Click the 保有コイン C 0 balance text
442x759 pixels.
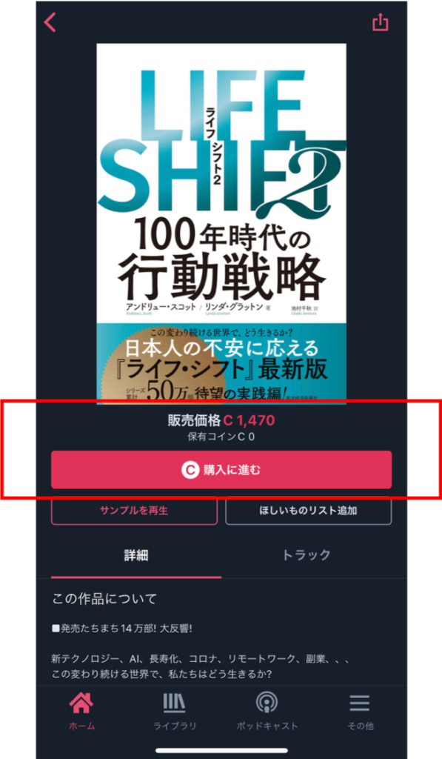221,437
